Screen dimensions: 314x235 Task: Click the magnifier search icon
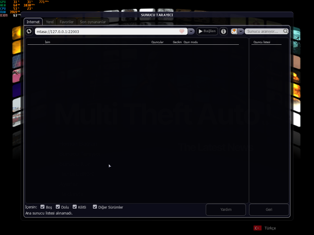[285, 31]
